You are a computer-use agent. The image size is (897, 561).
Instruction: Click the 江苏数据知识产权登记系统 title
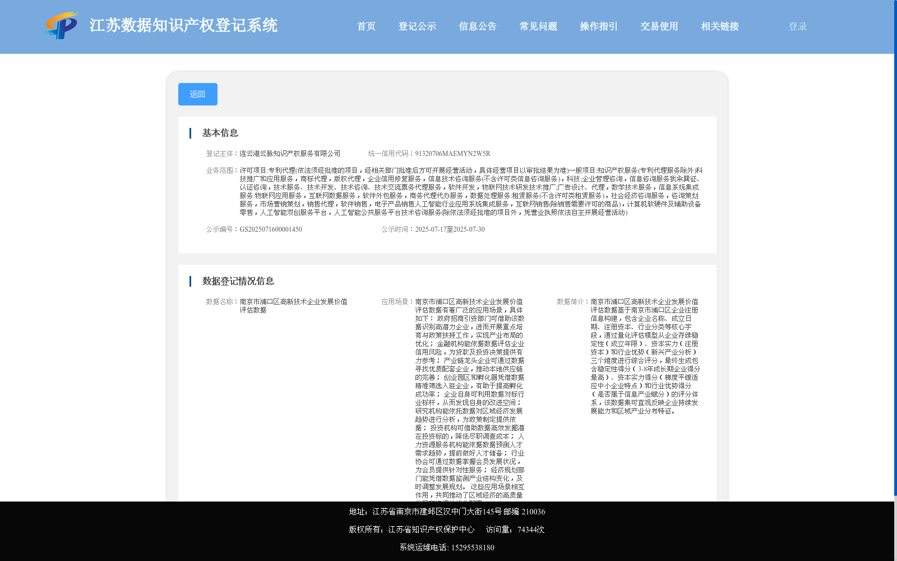coord(183,26)
